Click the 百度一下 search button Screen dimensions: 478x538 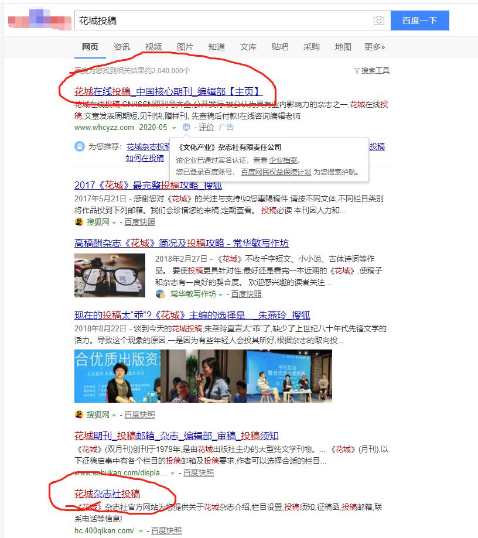(x=419, y=20)
